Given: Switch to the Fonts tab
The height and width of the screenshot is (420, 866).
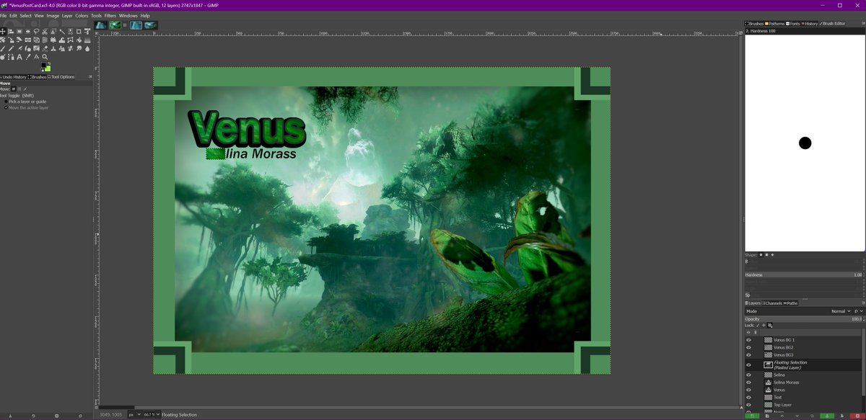Looking at the screenshot, I should click(793, 24).
